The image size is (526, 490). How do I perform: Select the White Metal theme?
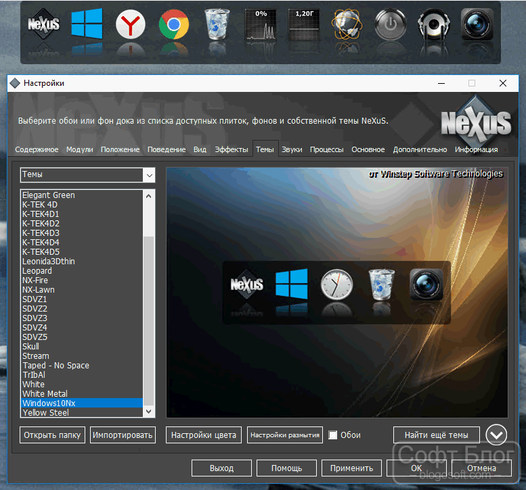point(82,393)
